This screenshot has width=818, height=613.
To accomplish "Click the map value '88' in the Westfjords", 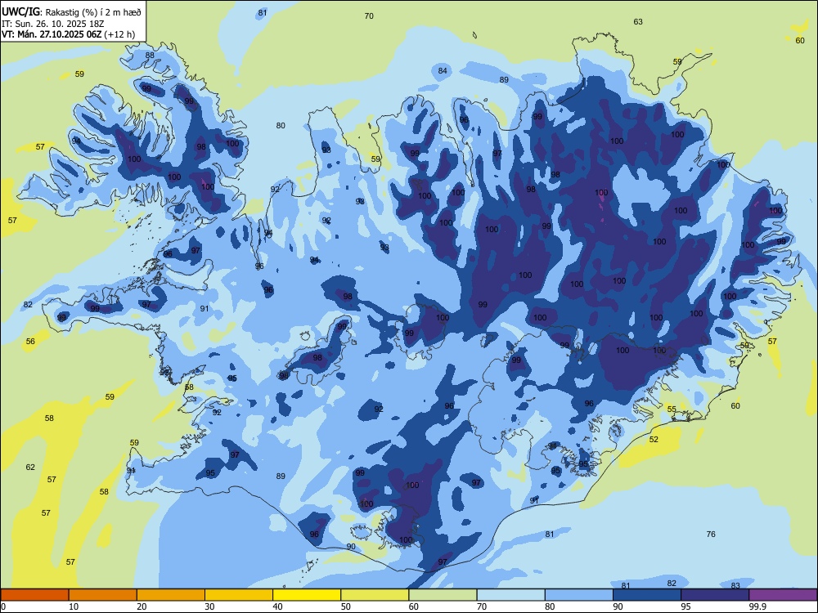I will click(x=150, y=56).
